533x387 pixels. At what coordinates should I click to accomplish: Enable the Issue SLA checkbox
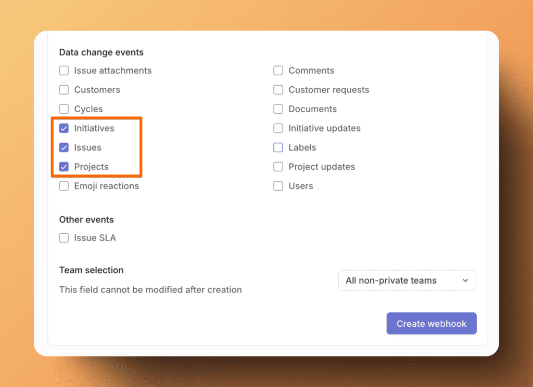coord(64,238)
